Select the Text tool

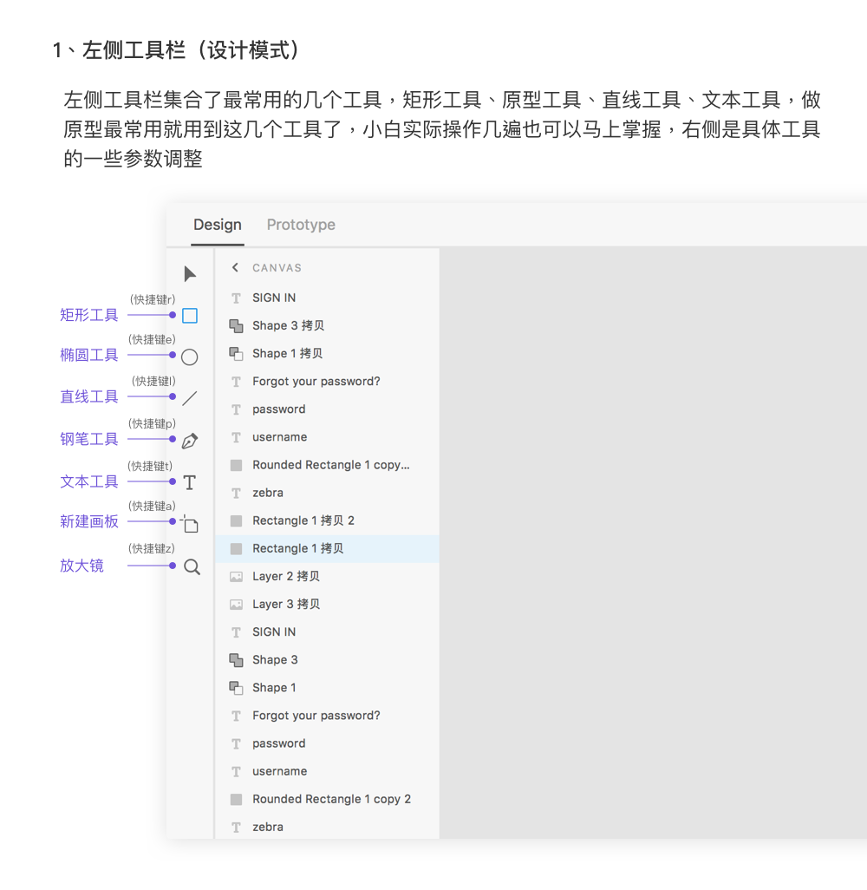tap(190, 482)
